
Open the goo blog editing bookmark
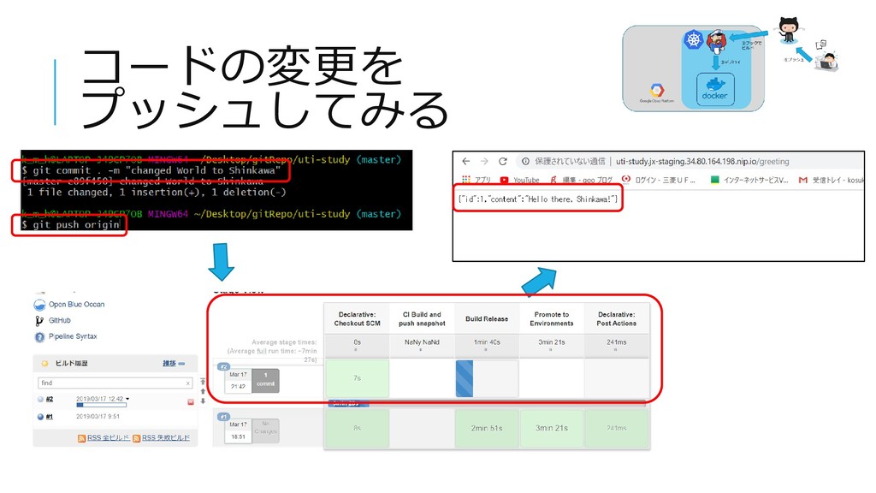coord(581,180)
